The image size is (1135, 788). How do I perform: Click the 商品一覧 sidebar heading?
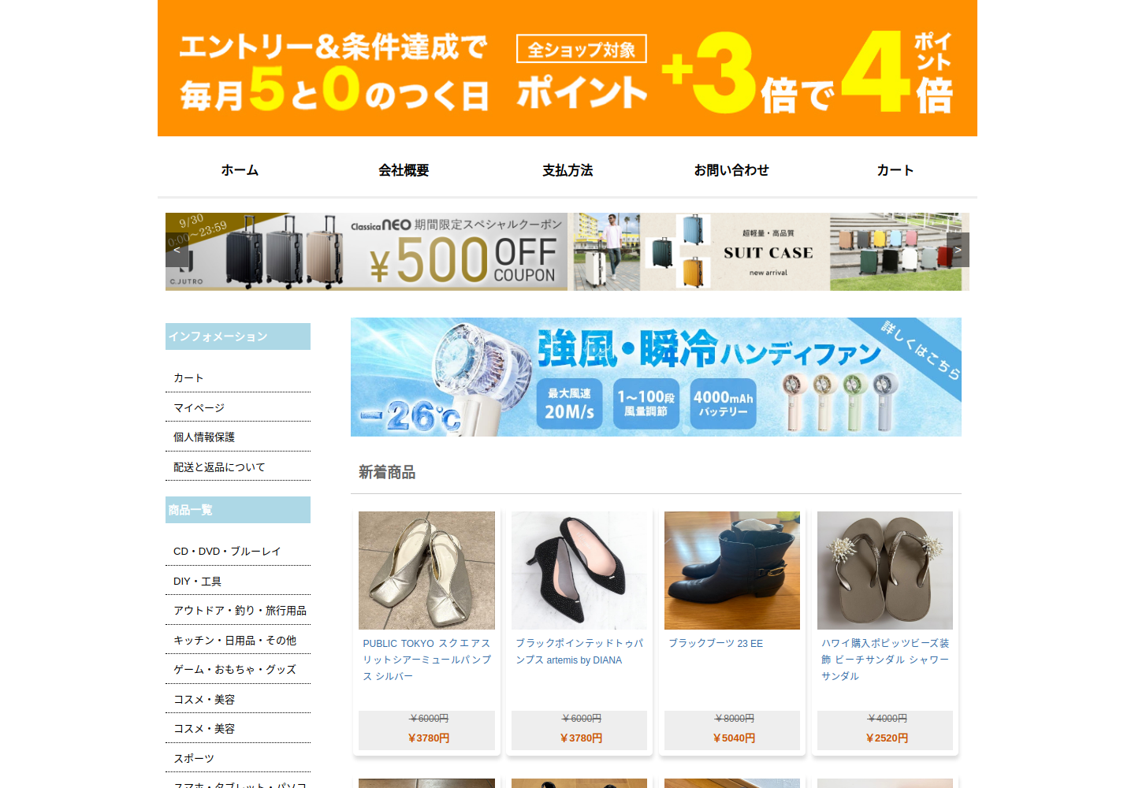coord(238,510)
